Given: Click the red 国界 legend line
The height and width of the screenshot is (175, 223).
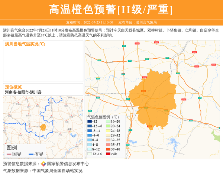Looking at the screenshot, I should click(9, 154).
